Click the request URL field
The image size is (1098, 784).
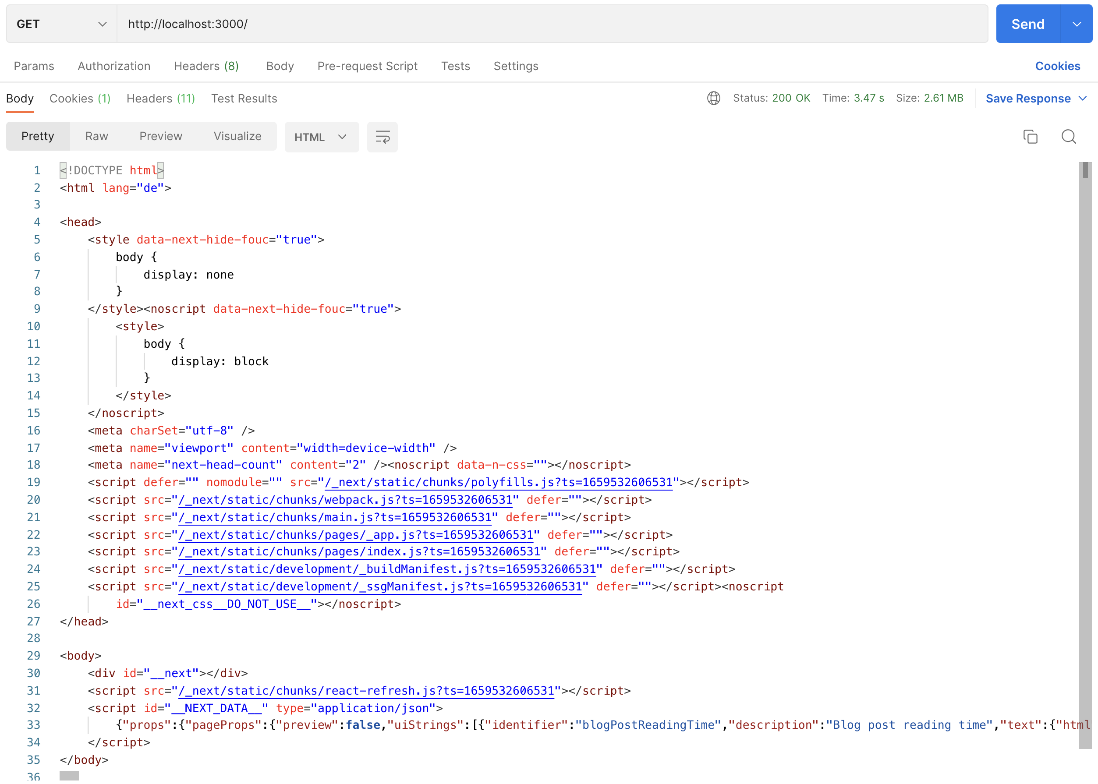(552, 24)
